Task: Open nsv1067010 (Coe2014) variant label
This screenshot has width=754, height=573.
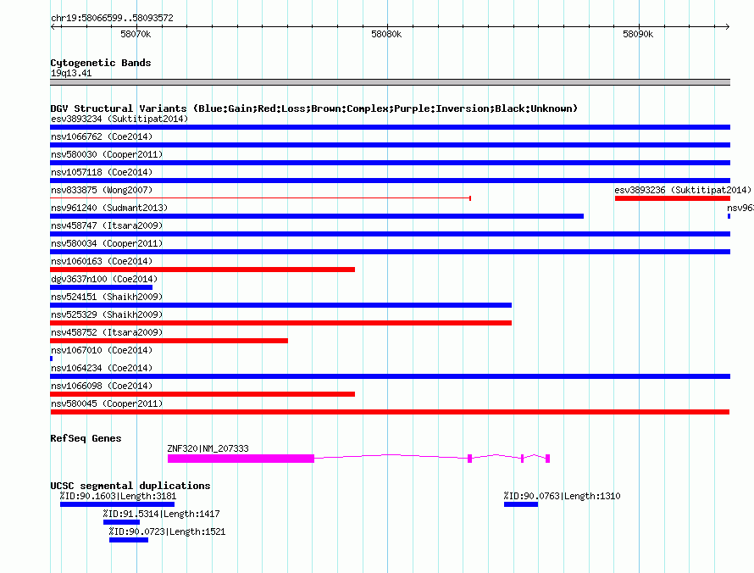Action: 102,350
